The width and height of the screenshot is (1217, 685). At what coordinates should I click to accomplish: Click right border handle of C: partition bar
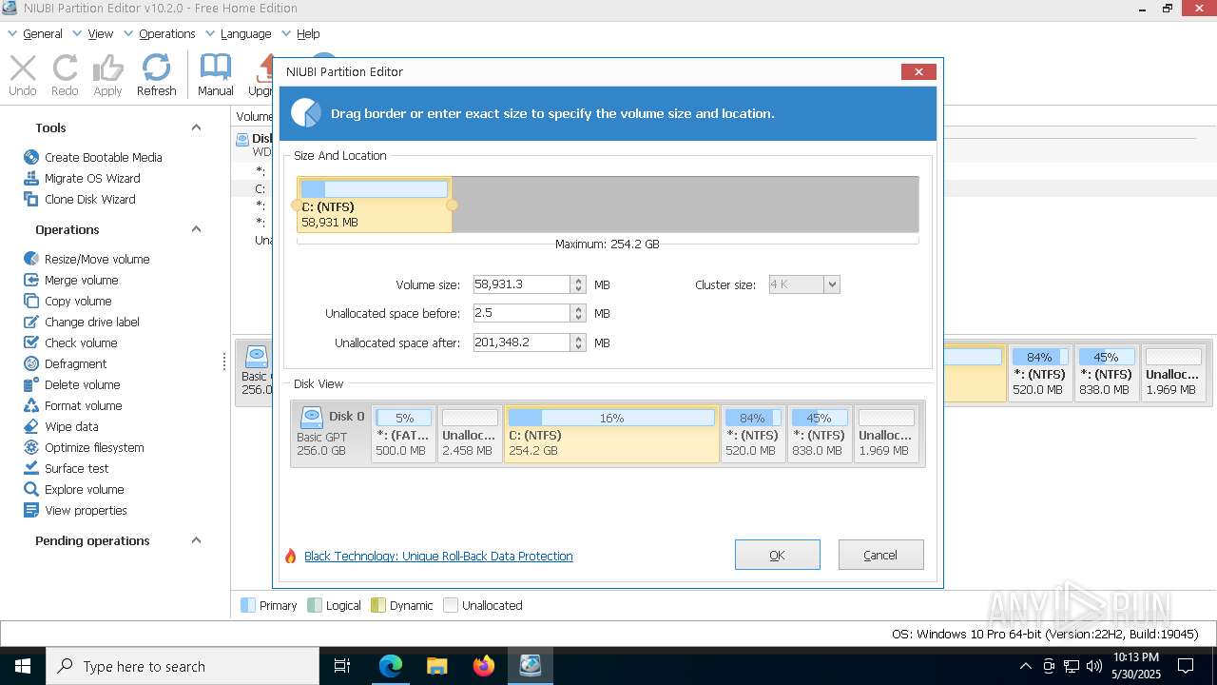(452, 205)
